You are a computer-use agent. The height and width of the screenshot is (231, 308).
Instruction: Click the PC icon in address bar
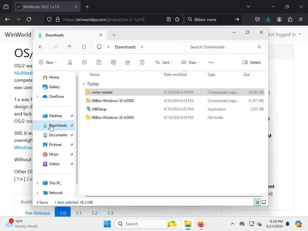tap(99, 47)
